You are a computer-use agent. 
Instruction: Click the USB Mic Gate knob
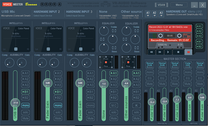point(22,63)
